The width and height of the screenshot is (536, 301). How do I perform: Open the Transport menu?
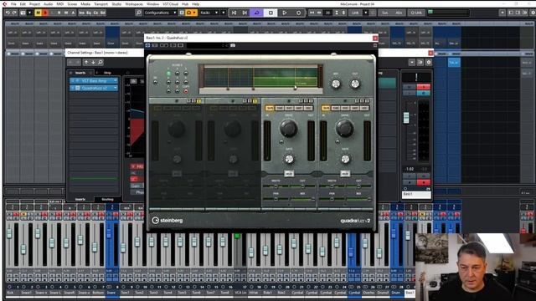pyautogui.click(x=100, y=3)
